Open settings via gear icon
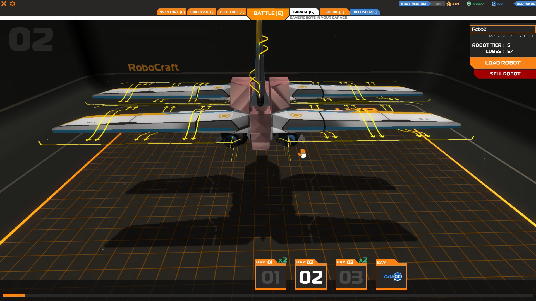 pyautogui.click(x=13, y=4)
